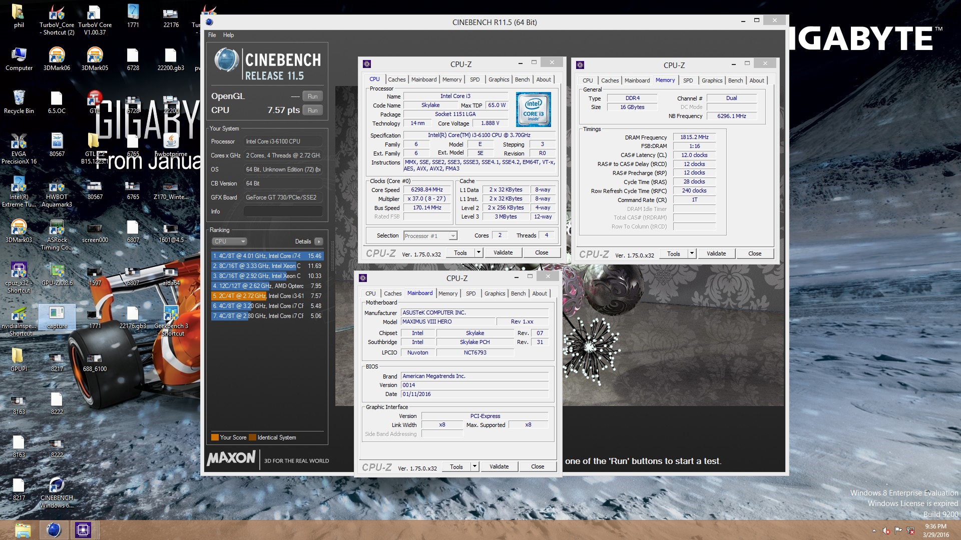The width and height of the screenshot is (961, 540).
Task: Expand Tools dropdown arrow in Mainboard CPU-Z
Action: pyautogui.click(x=474, y=466)
